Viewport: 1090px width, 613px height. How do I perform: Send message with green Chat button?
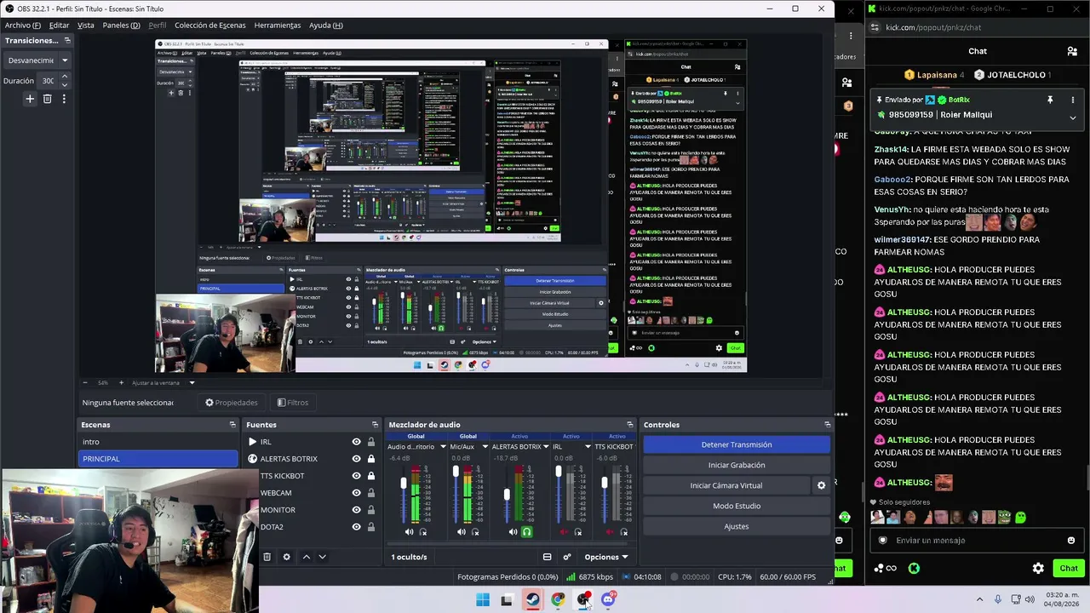pyautogui.click(x=1069, y=568)
